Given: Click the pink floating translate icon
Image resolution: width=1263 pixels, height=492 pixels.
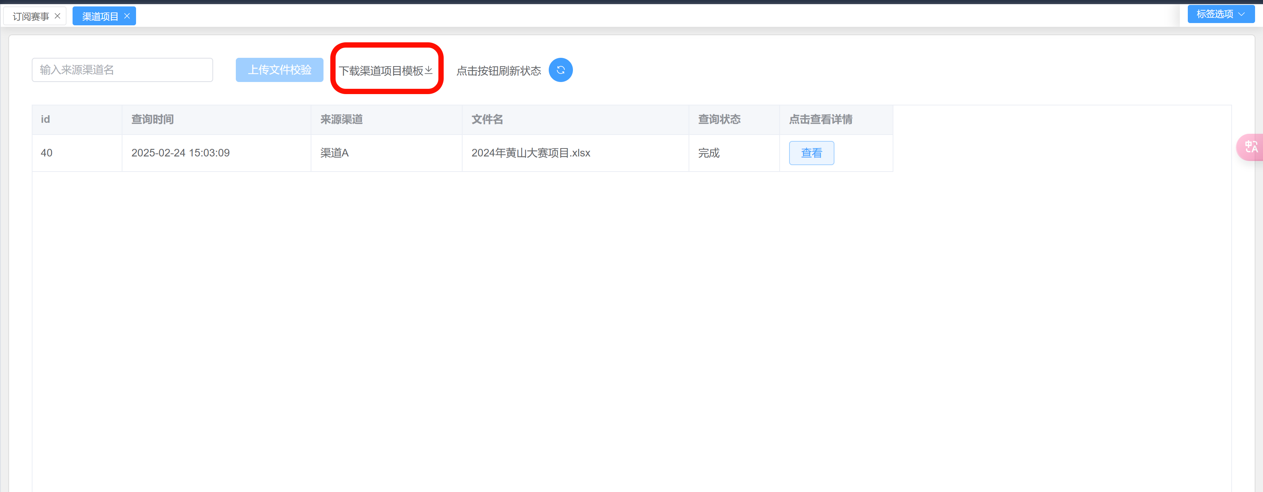Looking at the screenshot, I should pos(1251,147).
